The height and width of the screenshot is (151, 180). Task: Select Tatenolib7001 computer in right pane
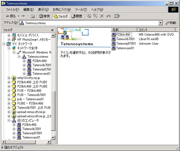[x=125, y=39]
